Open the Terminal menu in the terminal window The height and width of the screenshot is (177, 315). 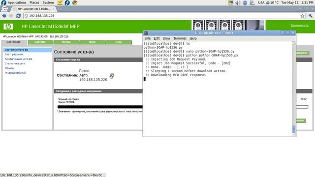click(x=180, y=38)
